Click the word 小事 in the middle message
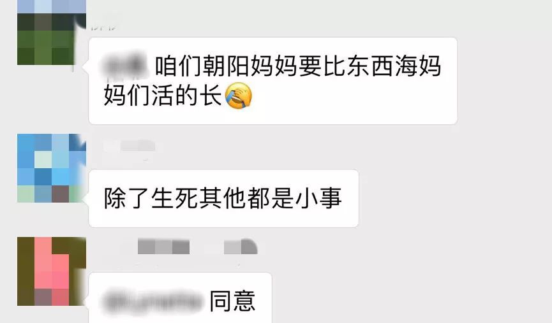Screen dimensions: 552x323 click(x=318, y=198)
